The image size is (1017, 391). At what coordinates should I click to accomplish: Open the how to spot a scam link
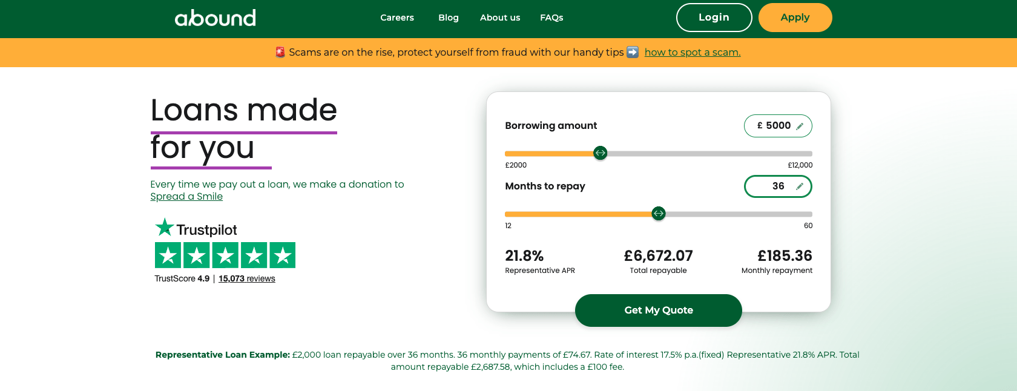(x=693, y=52)
